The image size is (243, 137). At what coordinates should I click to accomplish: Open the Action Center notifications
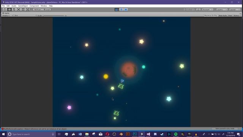[x=239, y=134]
